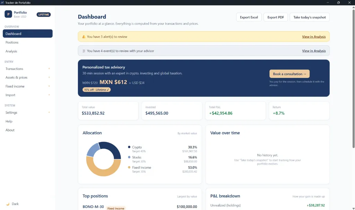Click the LIFETIME badge
Screen dimensions: 355x210
(44, 15)
